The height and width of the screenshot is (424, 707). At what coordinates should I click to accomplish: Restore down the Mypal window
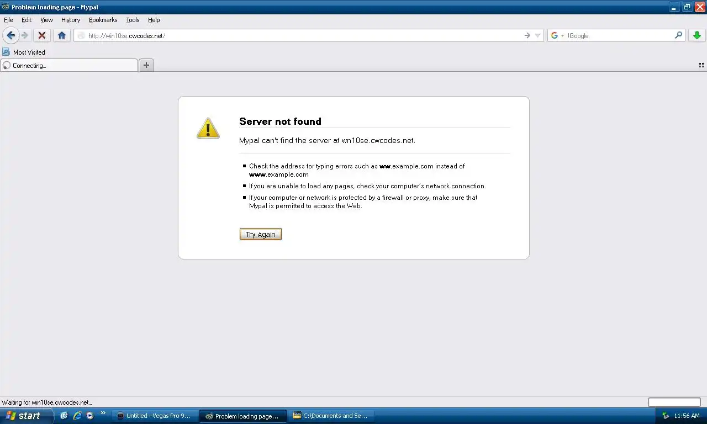(687, 7)
